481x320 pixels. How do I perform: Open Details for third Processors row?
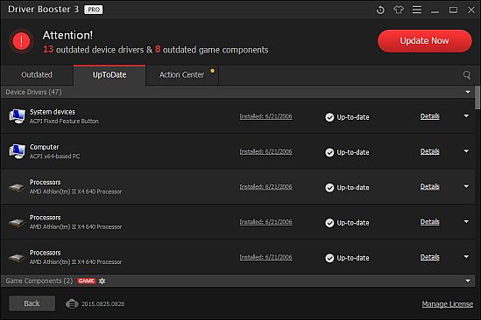430,257
